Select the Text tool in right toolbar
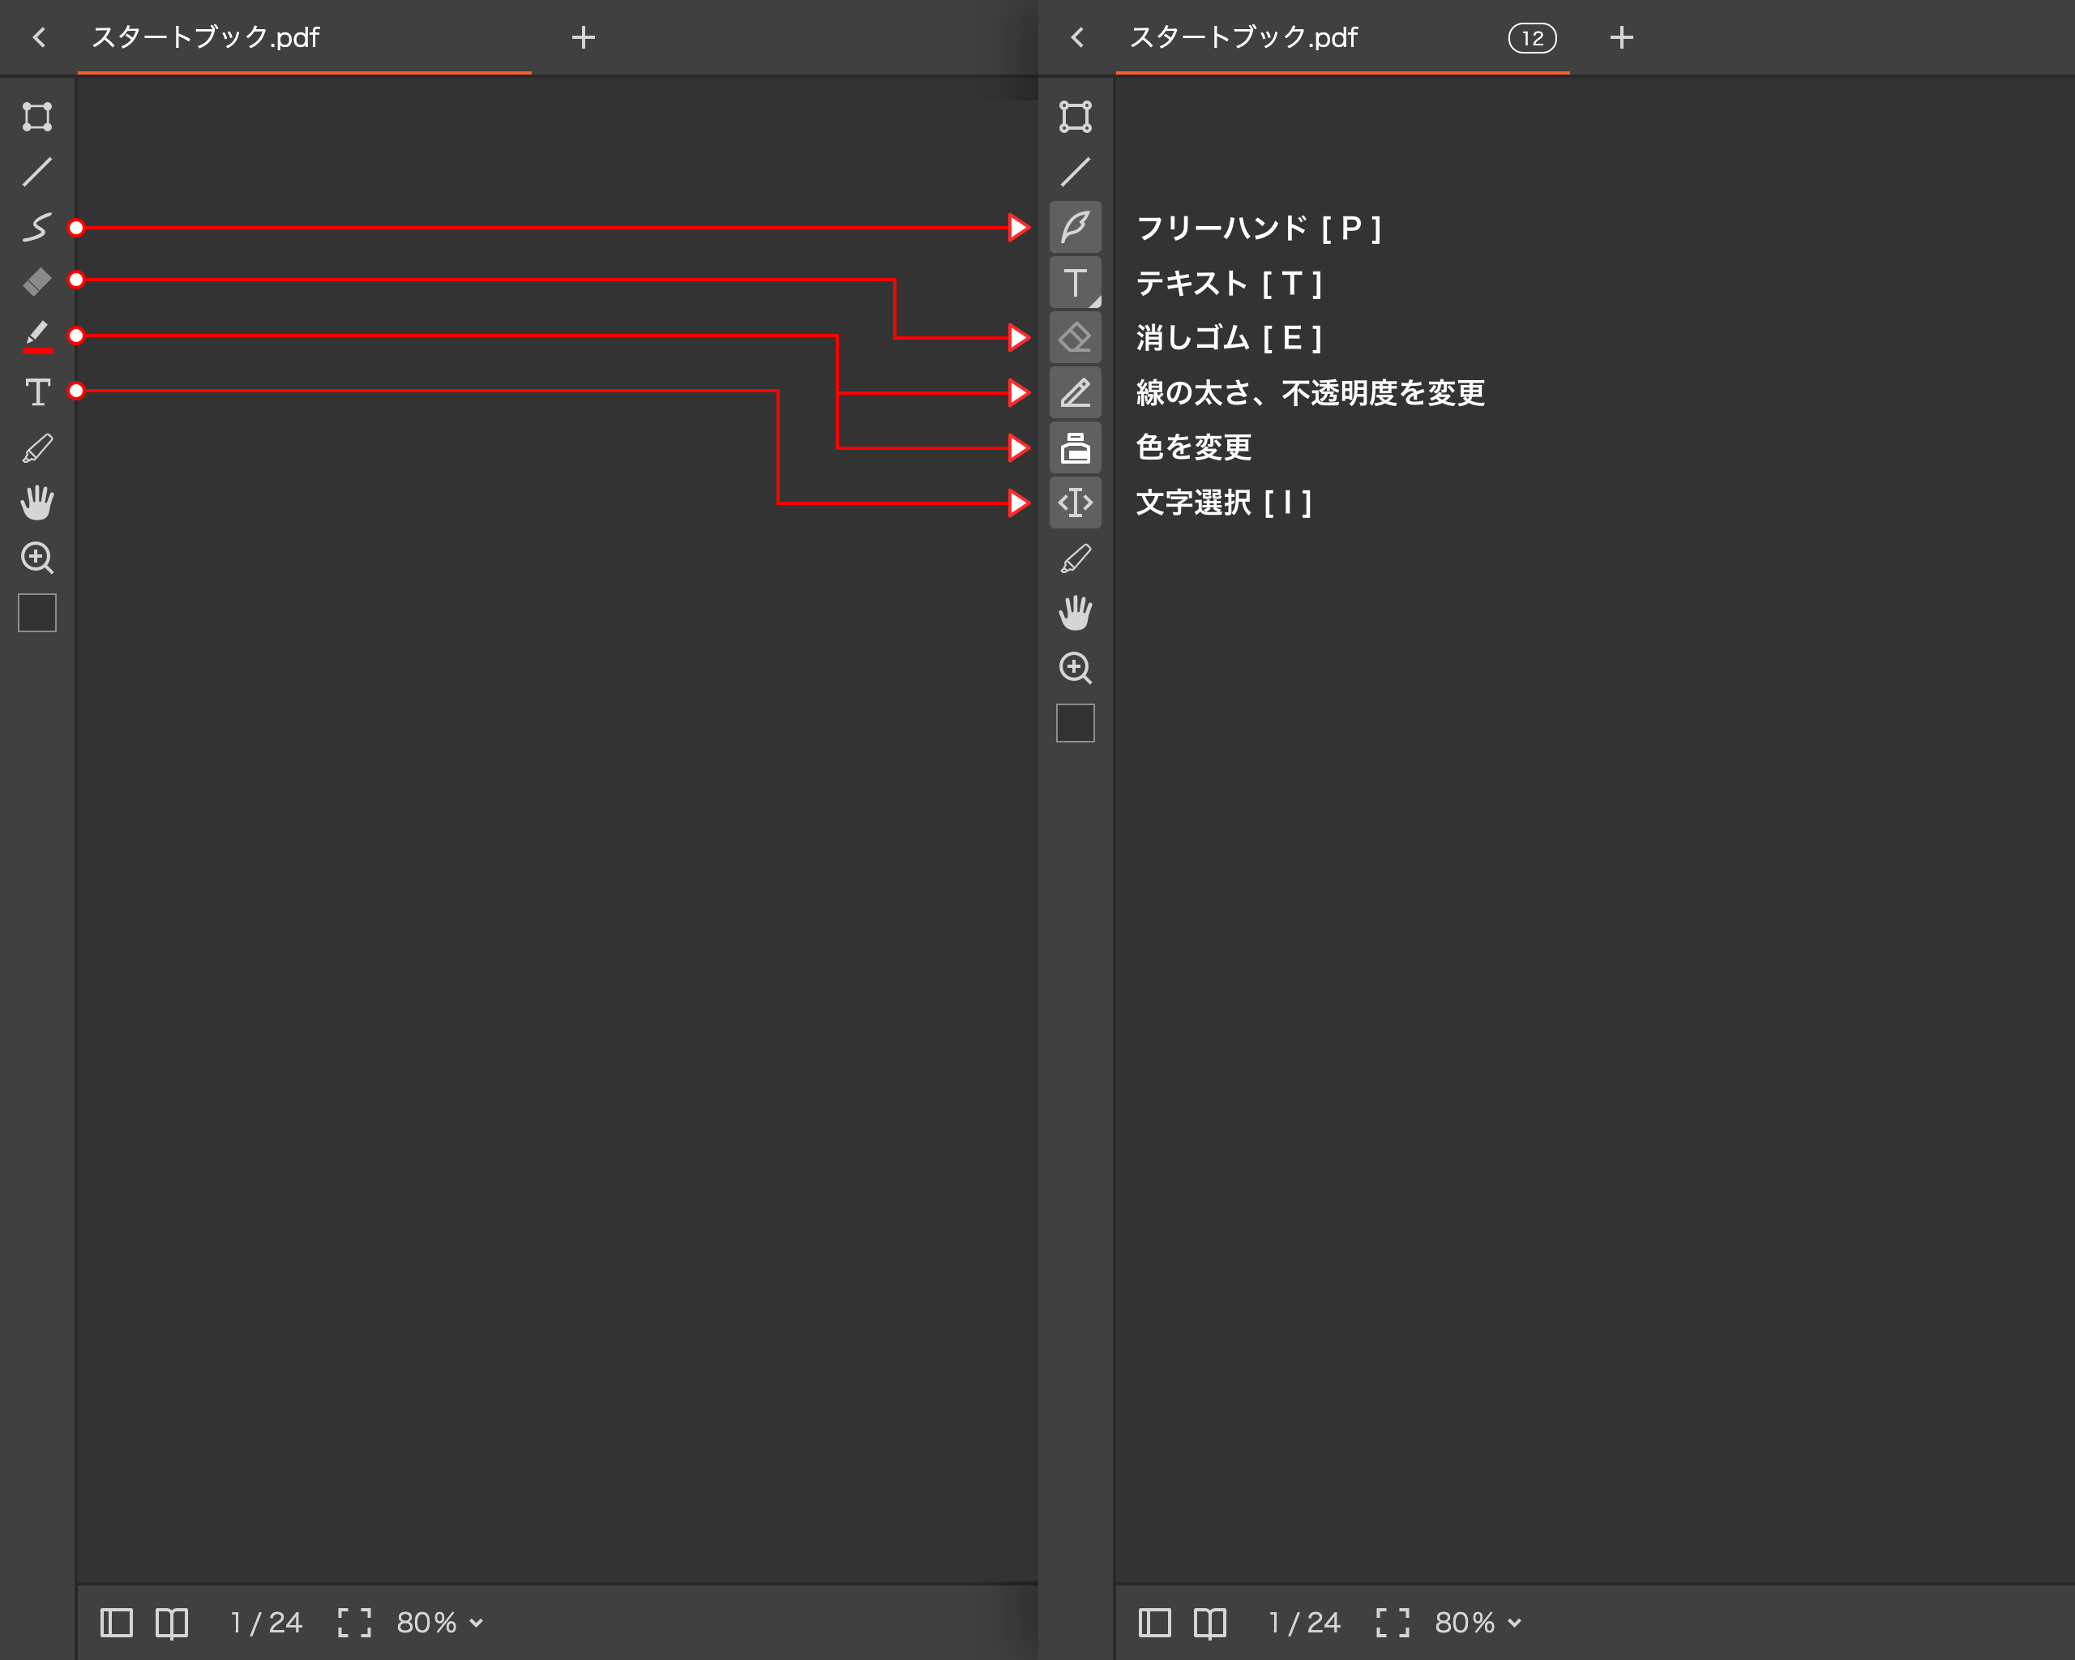Viewport: 2075px width, 1660px height. 1074,283
